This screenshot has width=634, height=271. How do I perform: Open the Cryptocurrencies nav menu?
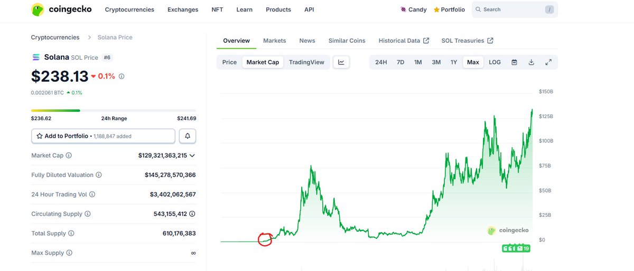tap(129, 9)
